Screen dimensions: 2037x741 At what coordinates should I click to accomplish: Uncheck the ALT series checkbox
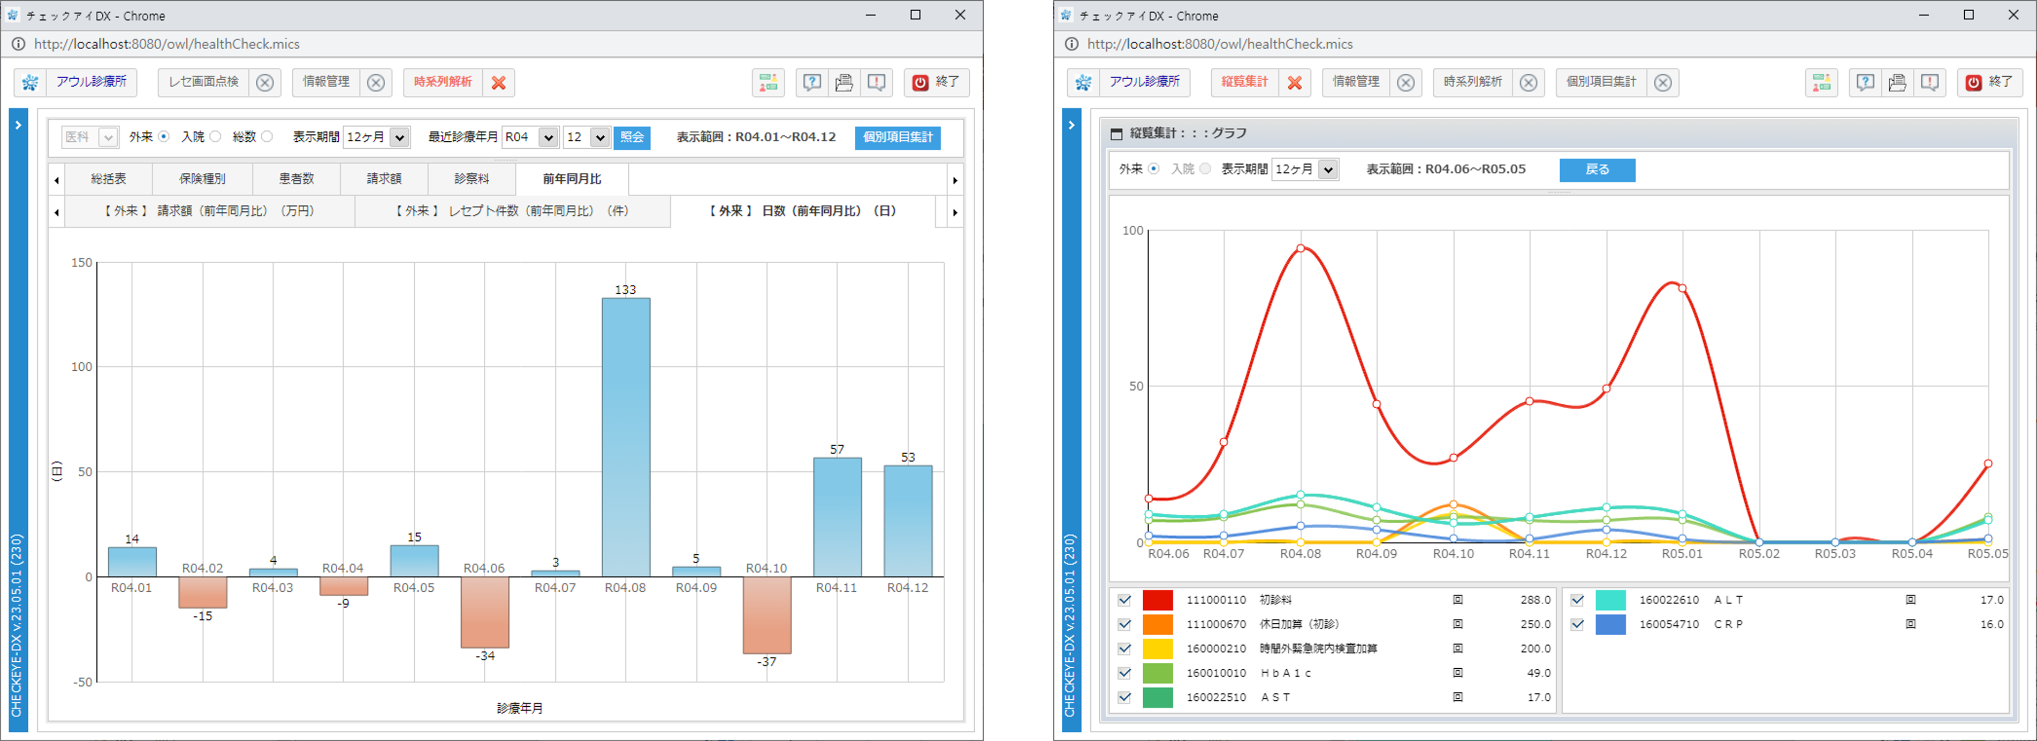pos(1578,600)
